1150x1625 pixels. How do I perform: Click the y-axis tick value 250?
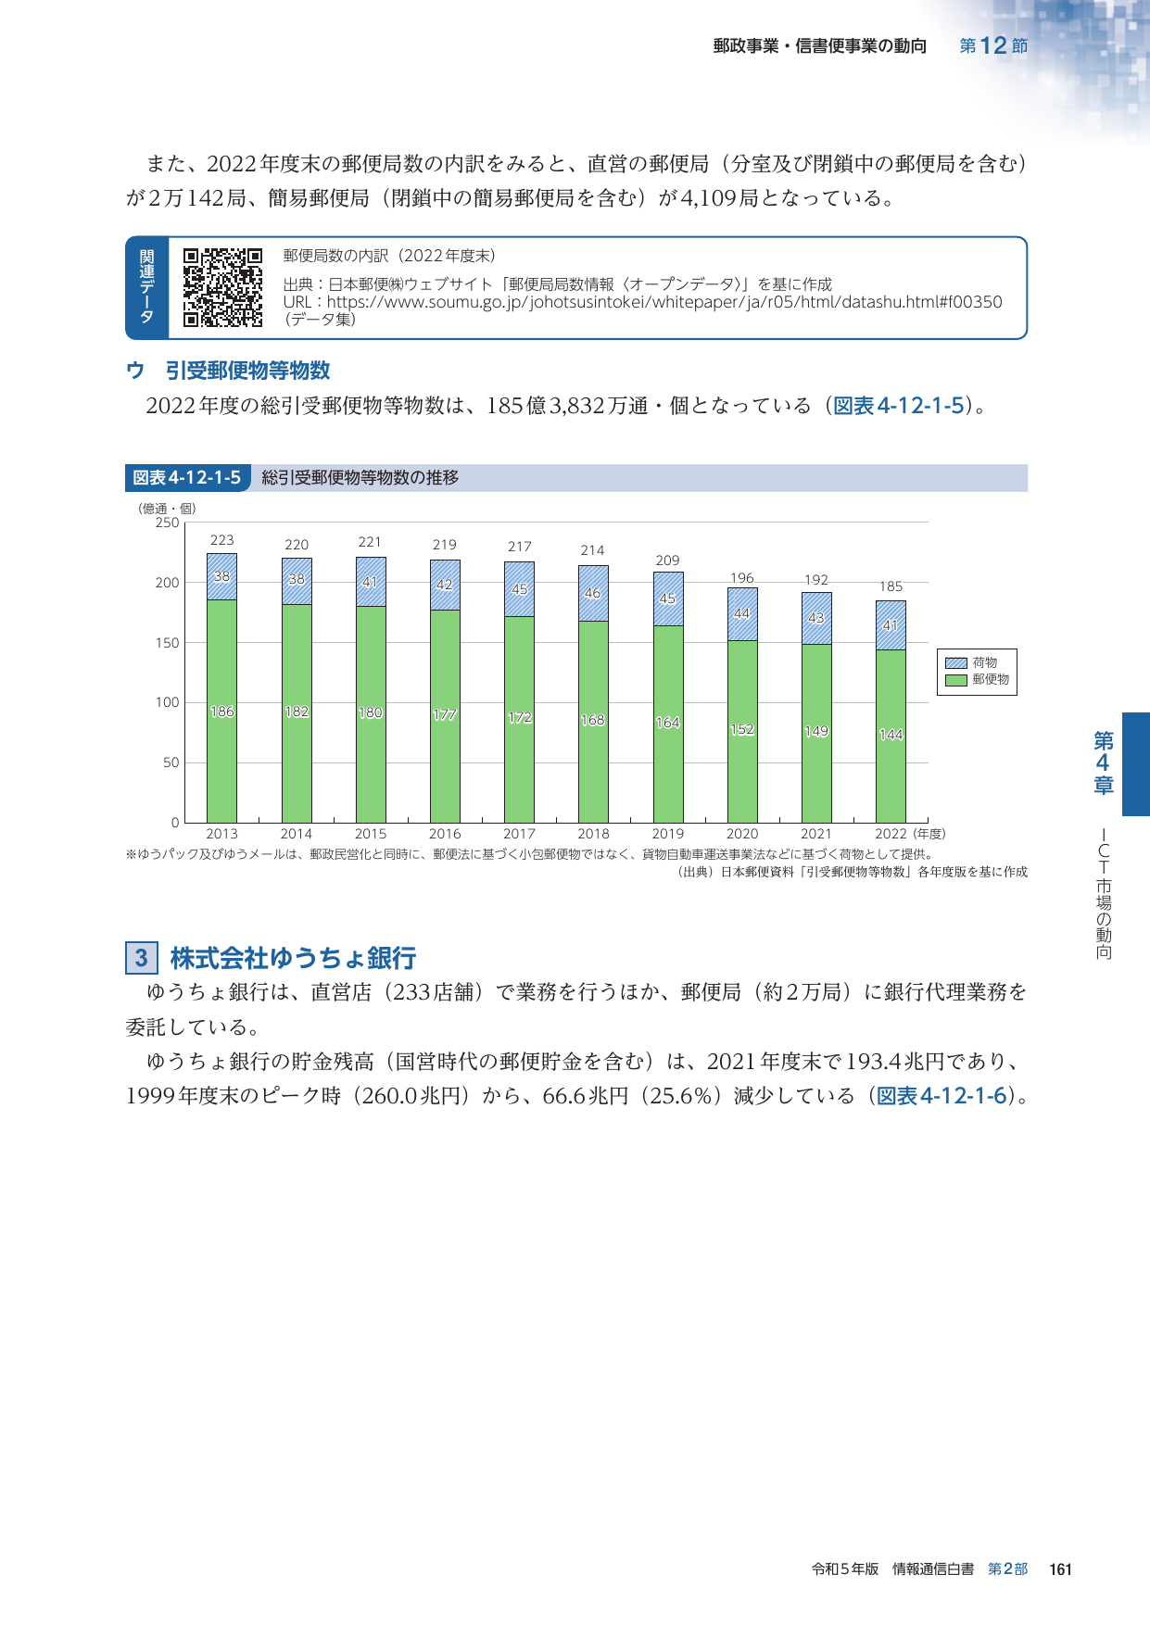(167, 523)
